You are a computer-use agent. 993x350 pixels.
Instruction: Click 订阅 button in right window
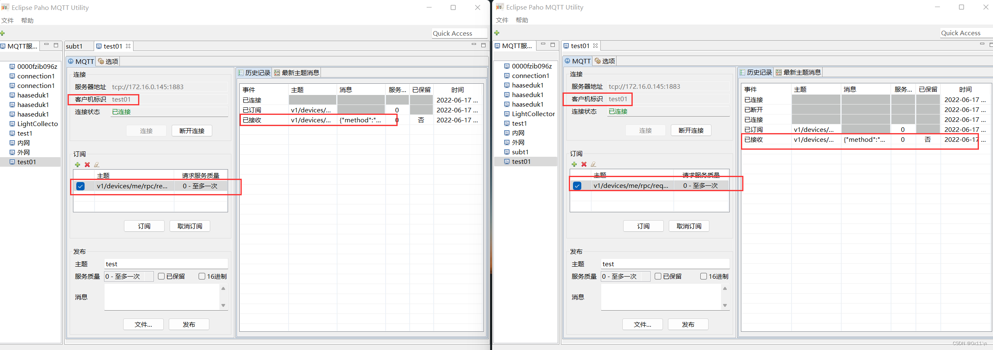click(643, 226)
